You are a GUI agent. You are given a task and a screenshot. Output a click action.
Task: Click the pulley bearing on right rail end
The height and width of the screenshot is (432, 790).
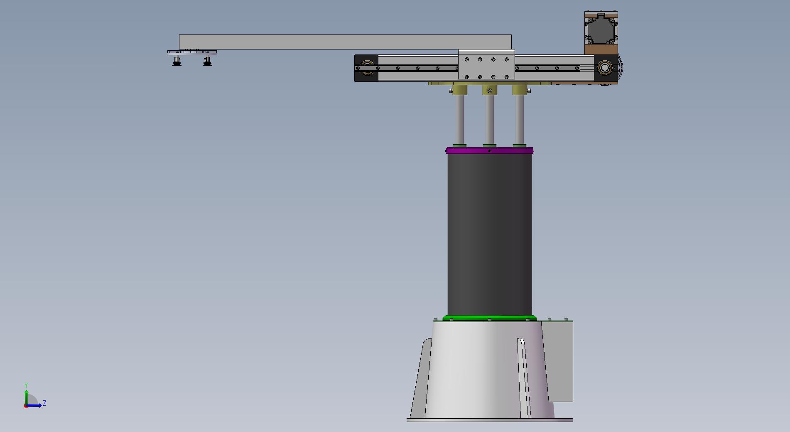[604, 68]
